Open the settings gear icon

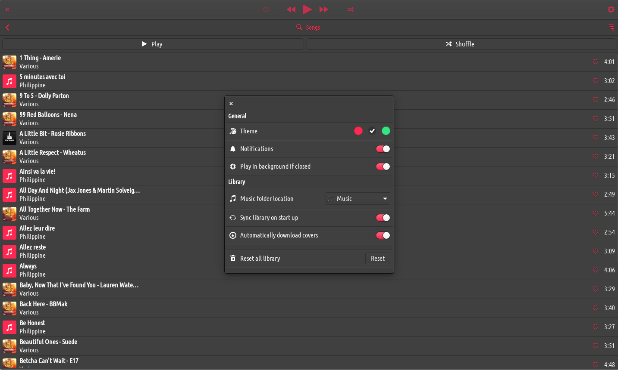click(x=611, y=9)
